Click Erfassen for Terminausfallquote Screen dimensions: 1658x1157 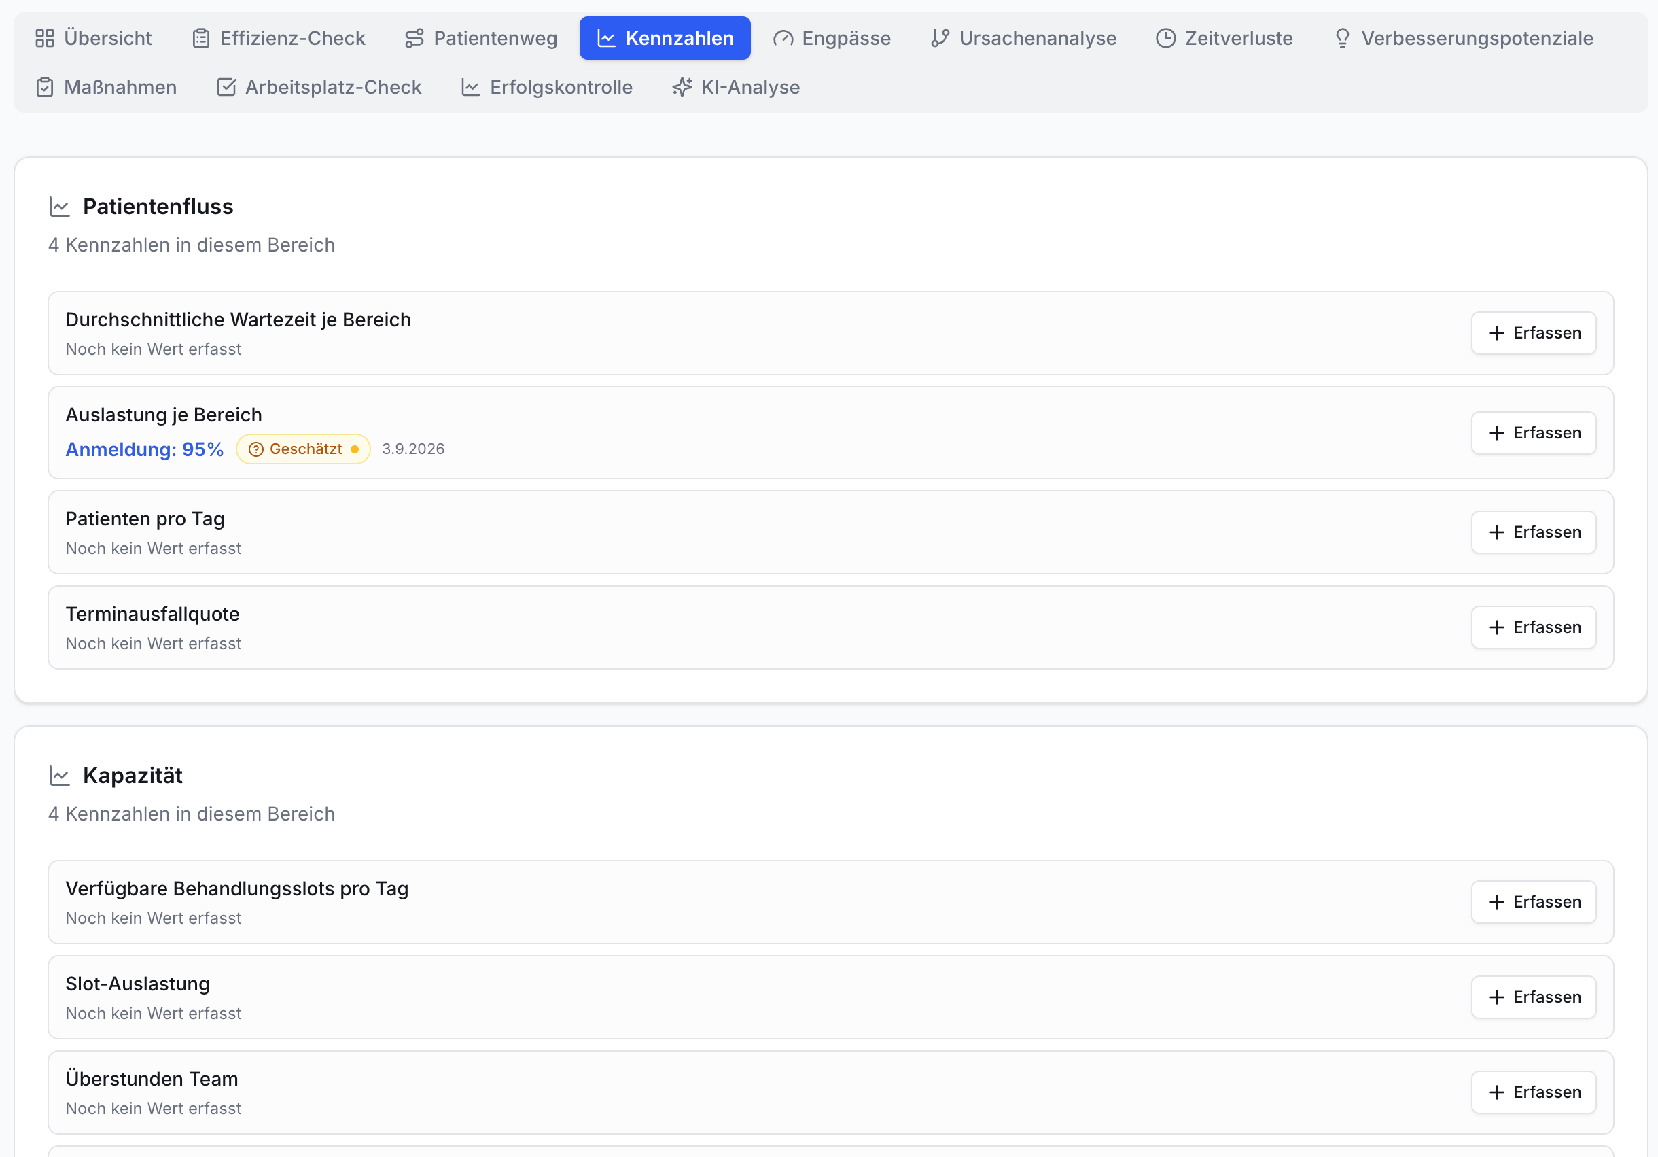tap(1534, 627)
